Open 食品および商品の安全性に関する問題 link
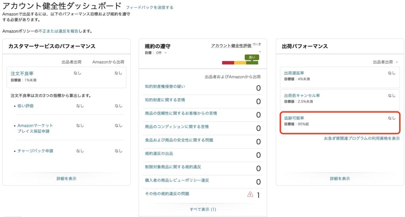Screen dimensions: 405x217 [x=179, y=140]
